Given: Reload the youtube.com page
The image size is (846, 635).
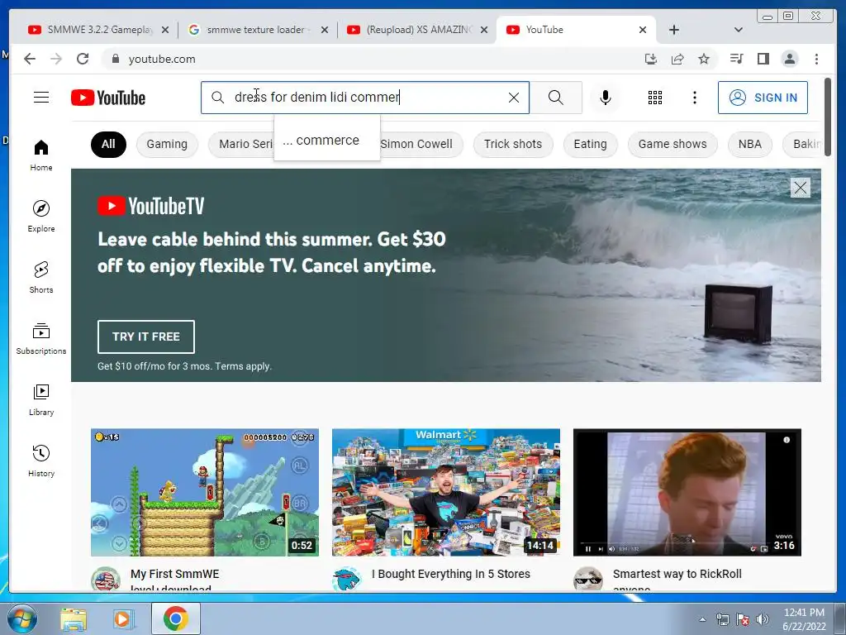Looking at the screenshot, I should tap(83, 59).
